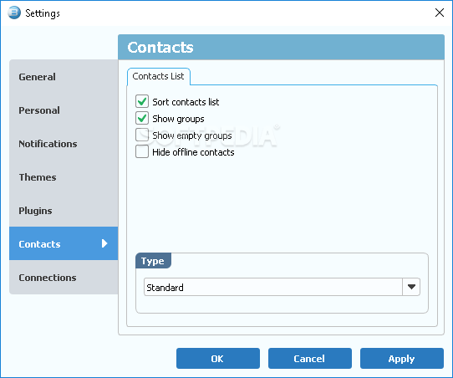Uncheck Sort contacts list
453x378 pixels.
(x=142, y=101)
